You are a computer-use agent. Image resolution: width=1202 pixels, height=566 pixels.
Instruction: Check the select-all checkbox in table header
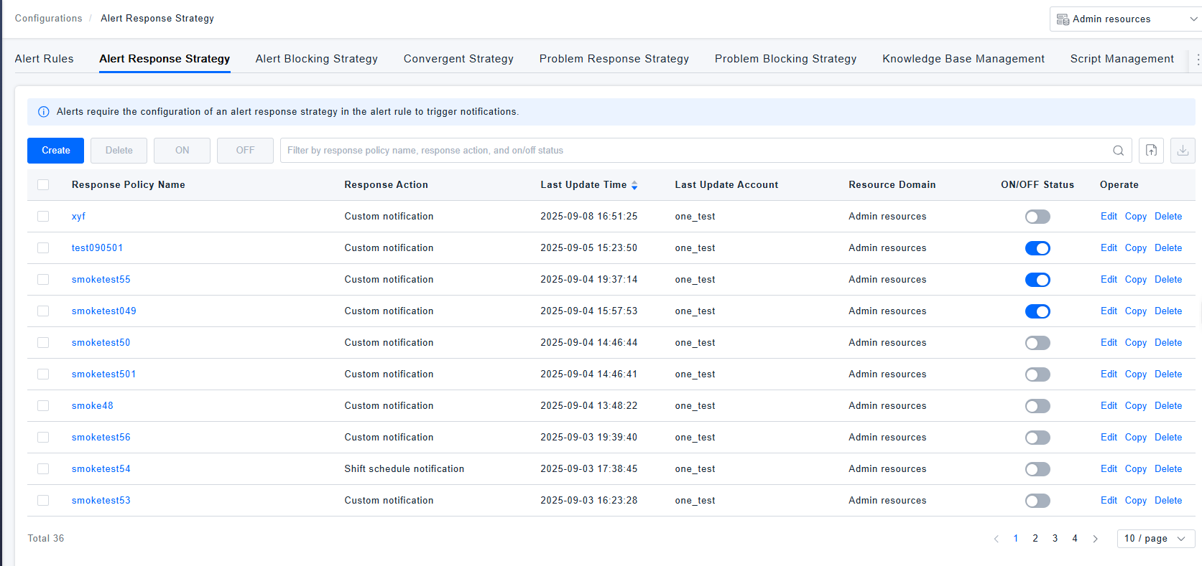pyautogui.click(x=43, y=185)
